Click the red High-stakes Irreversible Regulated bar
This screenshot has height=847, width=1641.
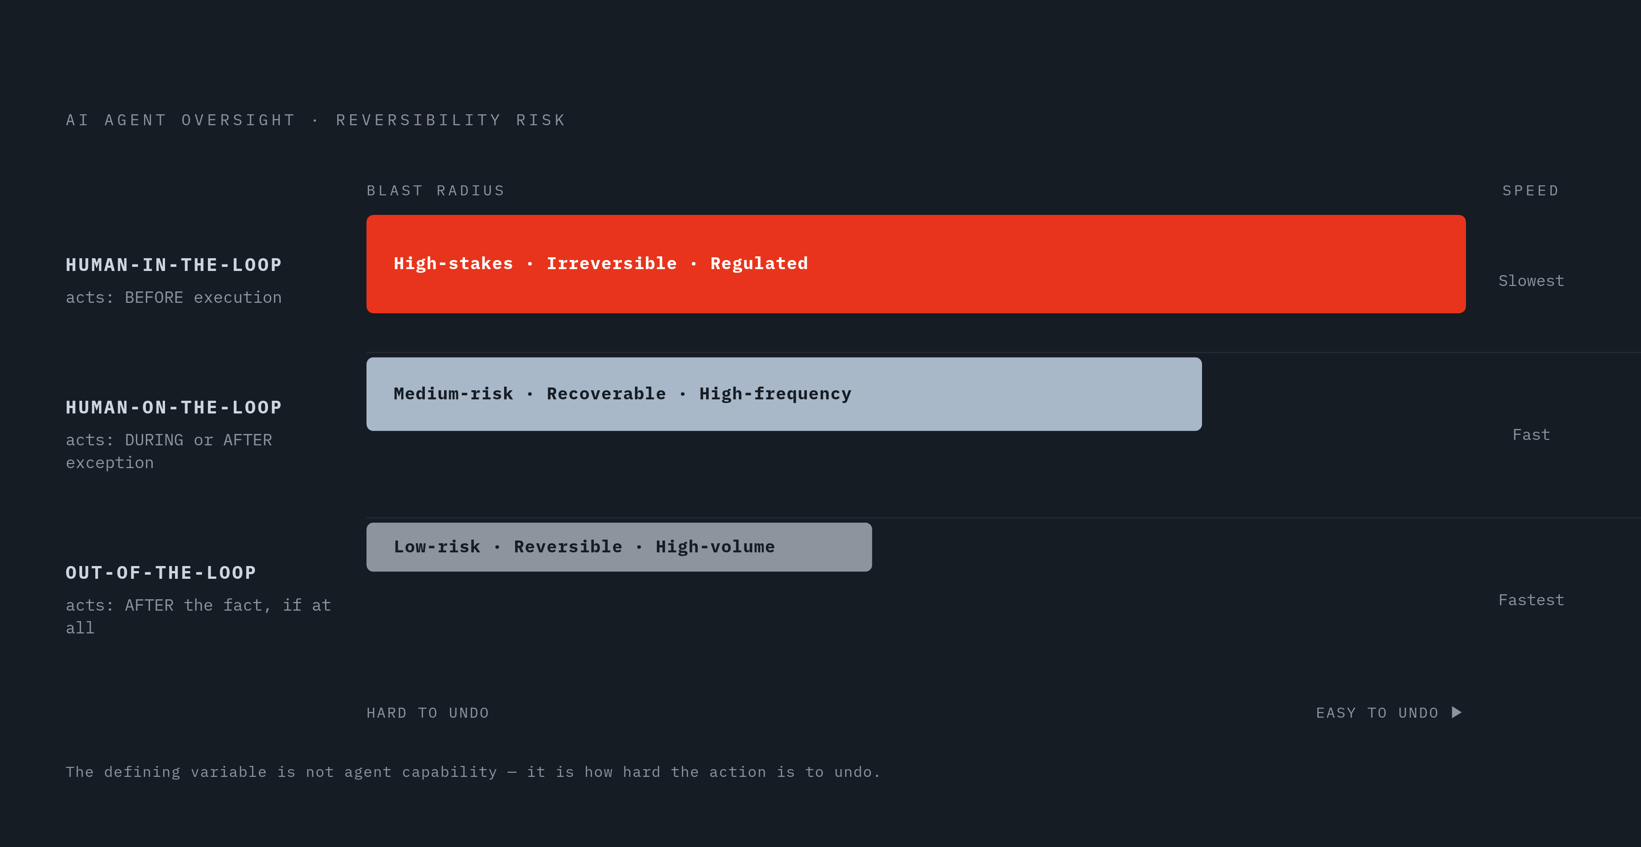click(x=915, y=264)
